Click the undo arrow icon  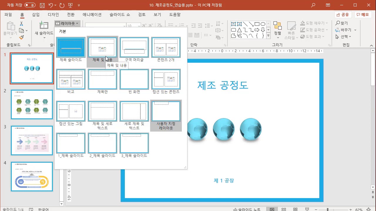[51, 5]
